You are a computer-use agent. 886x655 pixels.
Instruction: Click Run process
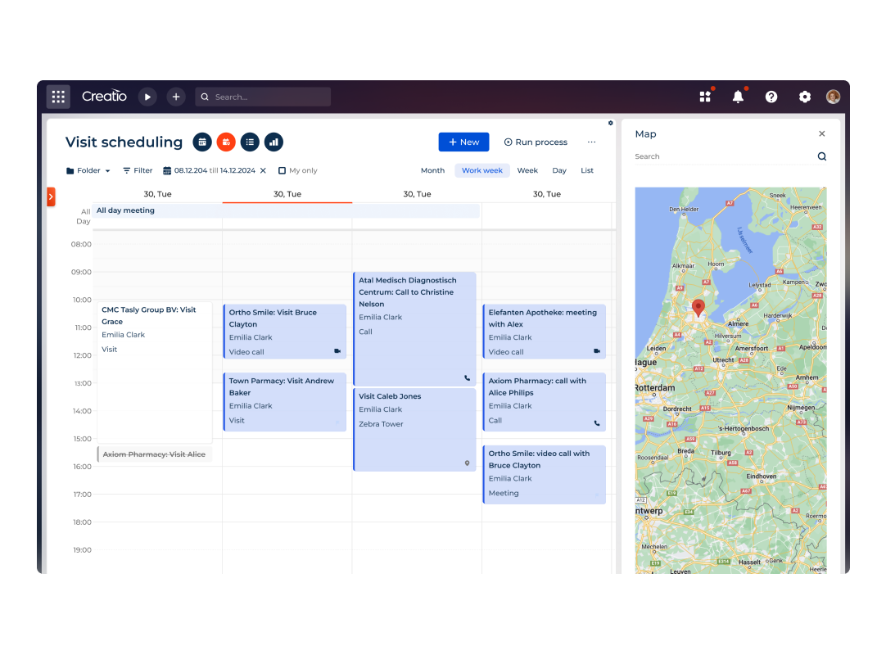[x=536, y=142]
